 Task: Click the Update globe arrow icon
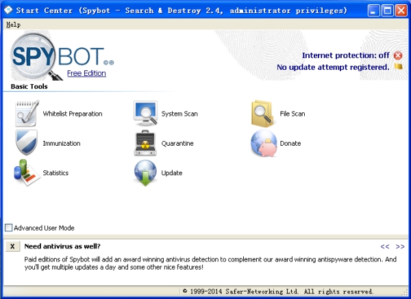pos(145,173)
